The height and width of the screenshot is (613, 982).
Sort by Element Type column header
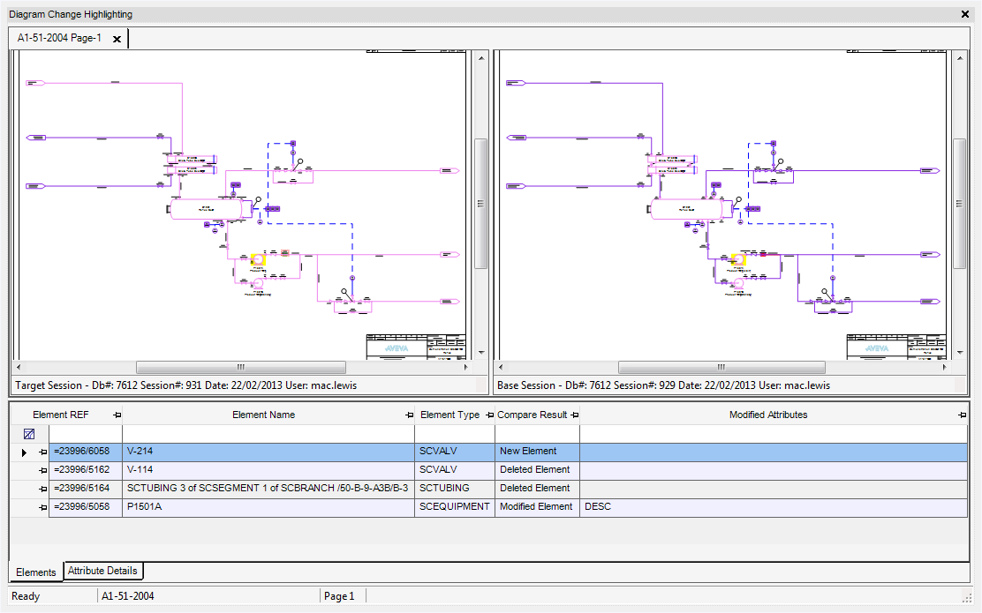(449, 415)
